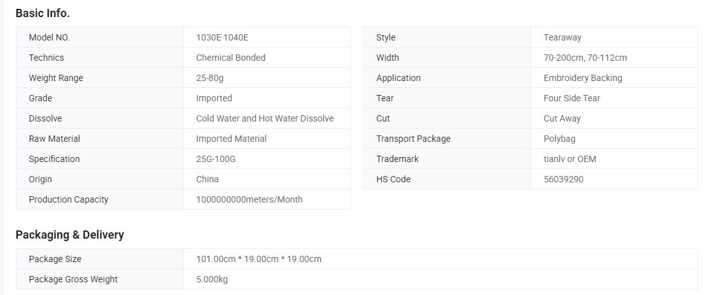Select Cold Water and Hot Water Dissolve text

265,118
